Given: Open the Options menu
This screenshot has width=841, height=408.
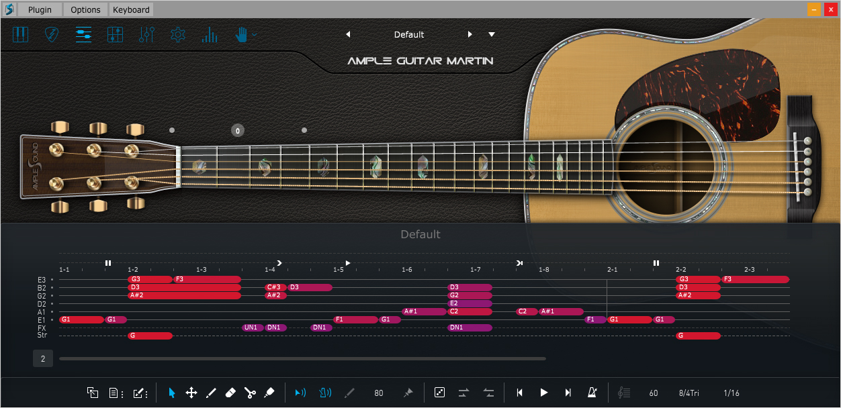Looking at the screenshot, I should coord(86,9).
